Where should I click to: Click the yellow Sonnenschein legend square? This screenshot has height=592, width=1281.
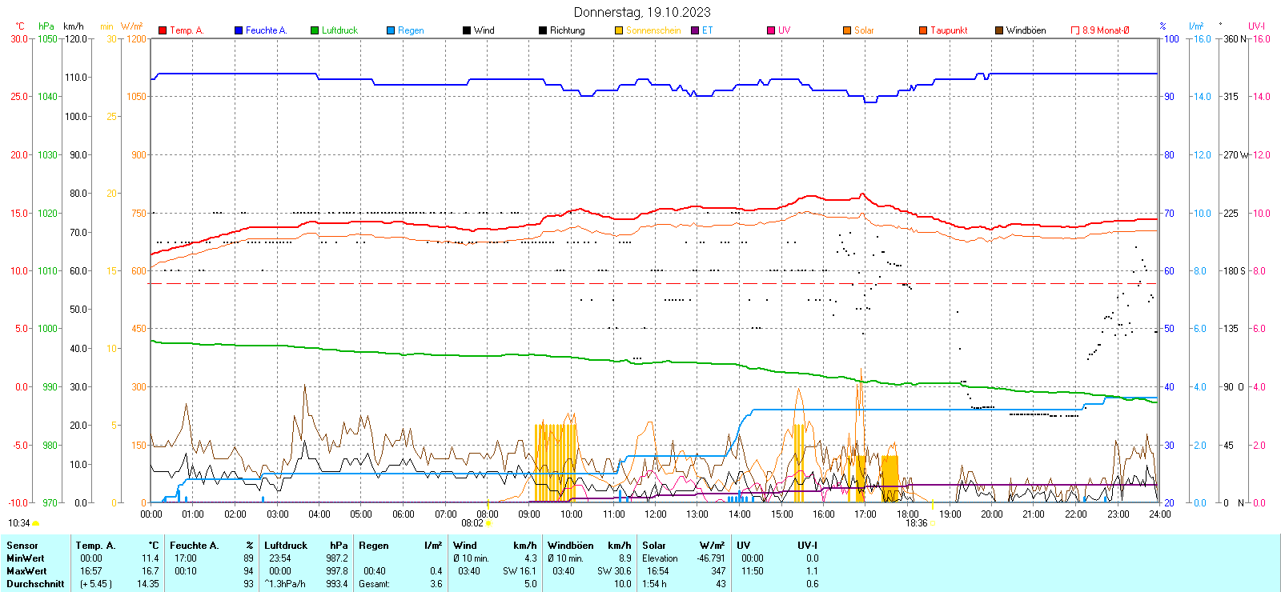click(x=619, y=30)
